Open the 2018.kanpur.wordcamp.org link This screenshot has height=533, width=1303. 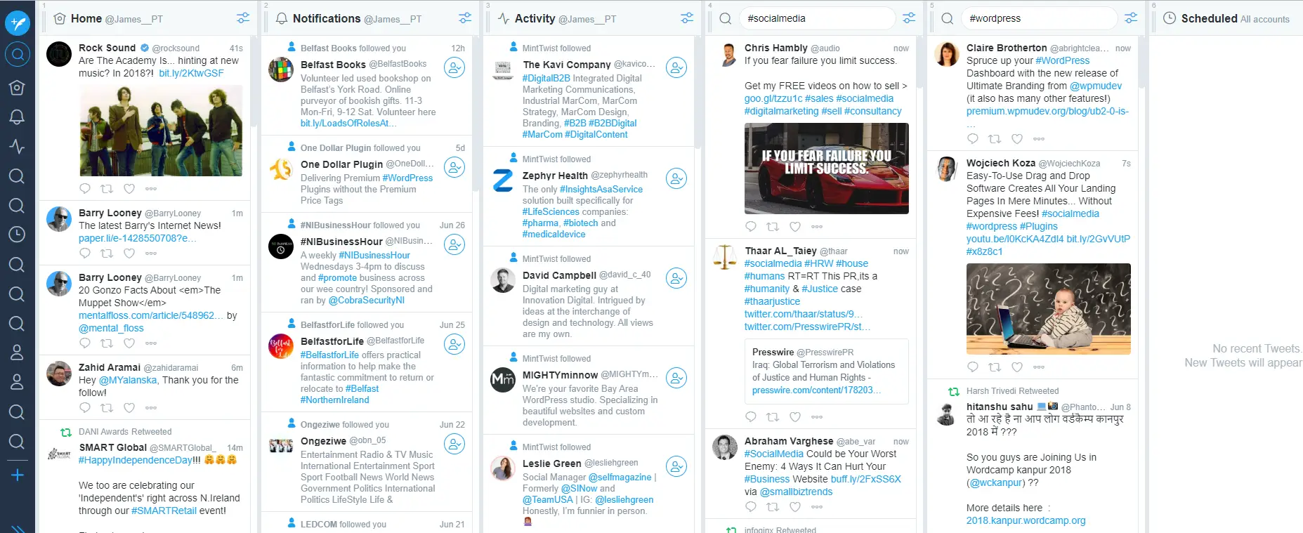(x=1026, y=520)
